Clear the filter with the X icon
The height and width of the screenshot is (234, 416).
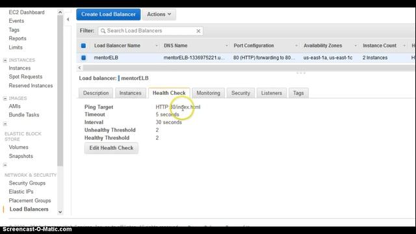tap(198, 31)
